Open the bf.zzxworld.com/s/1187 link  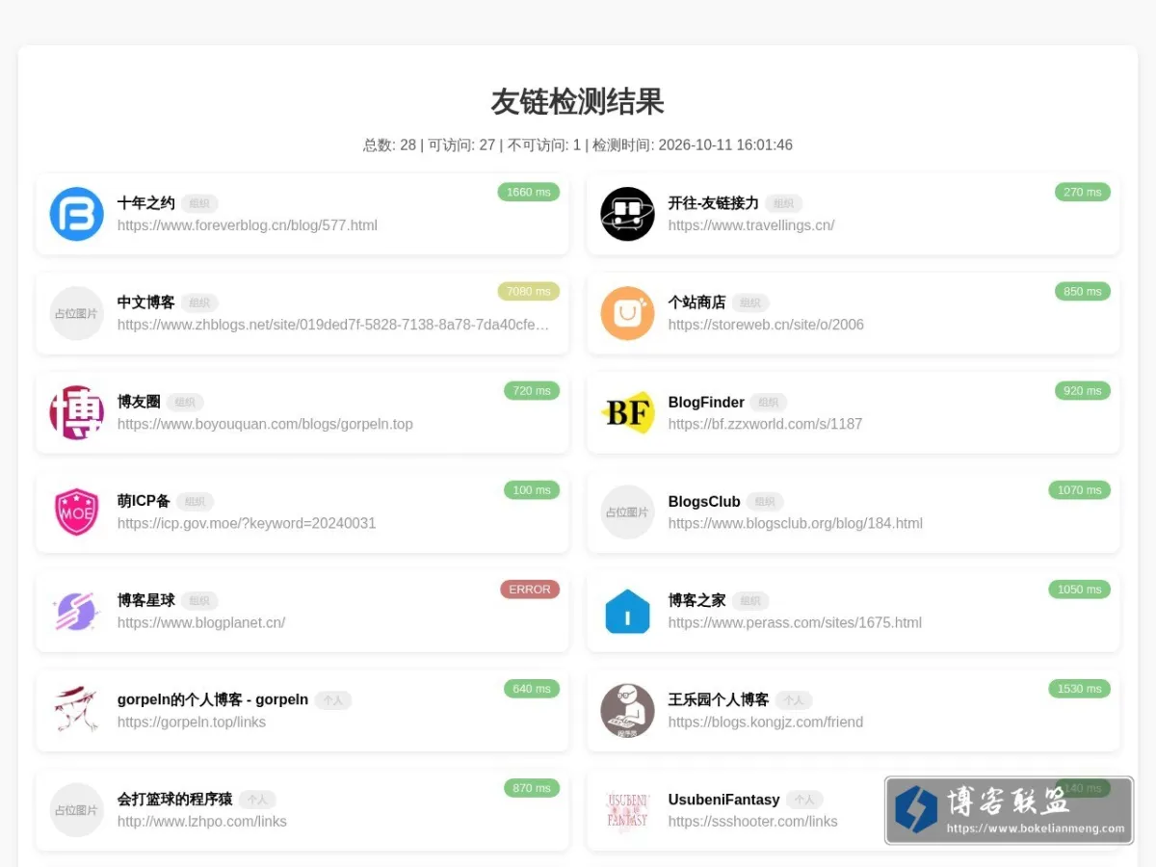click(x=765, y=424)
